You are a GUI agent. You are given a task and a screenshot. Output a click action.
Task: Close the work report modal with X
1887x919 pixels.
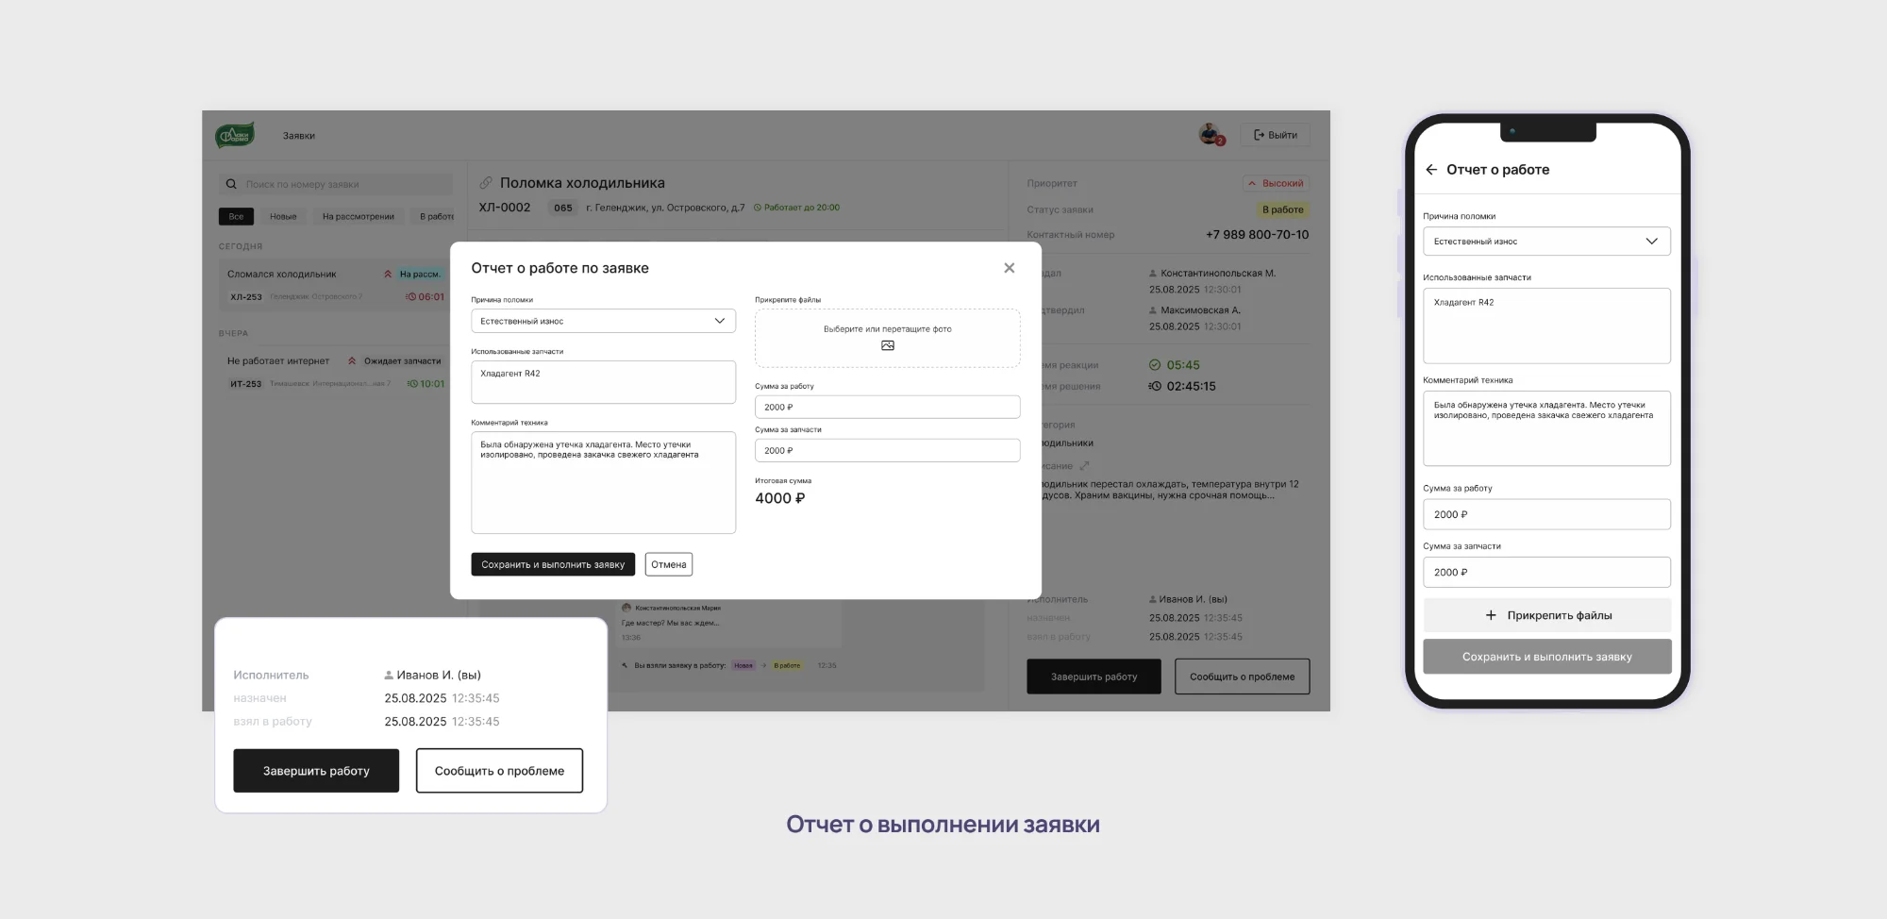[x=1009, y=268]
